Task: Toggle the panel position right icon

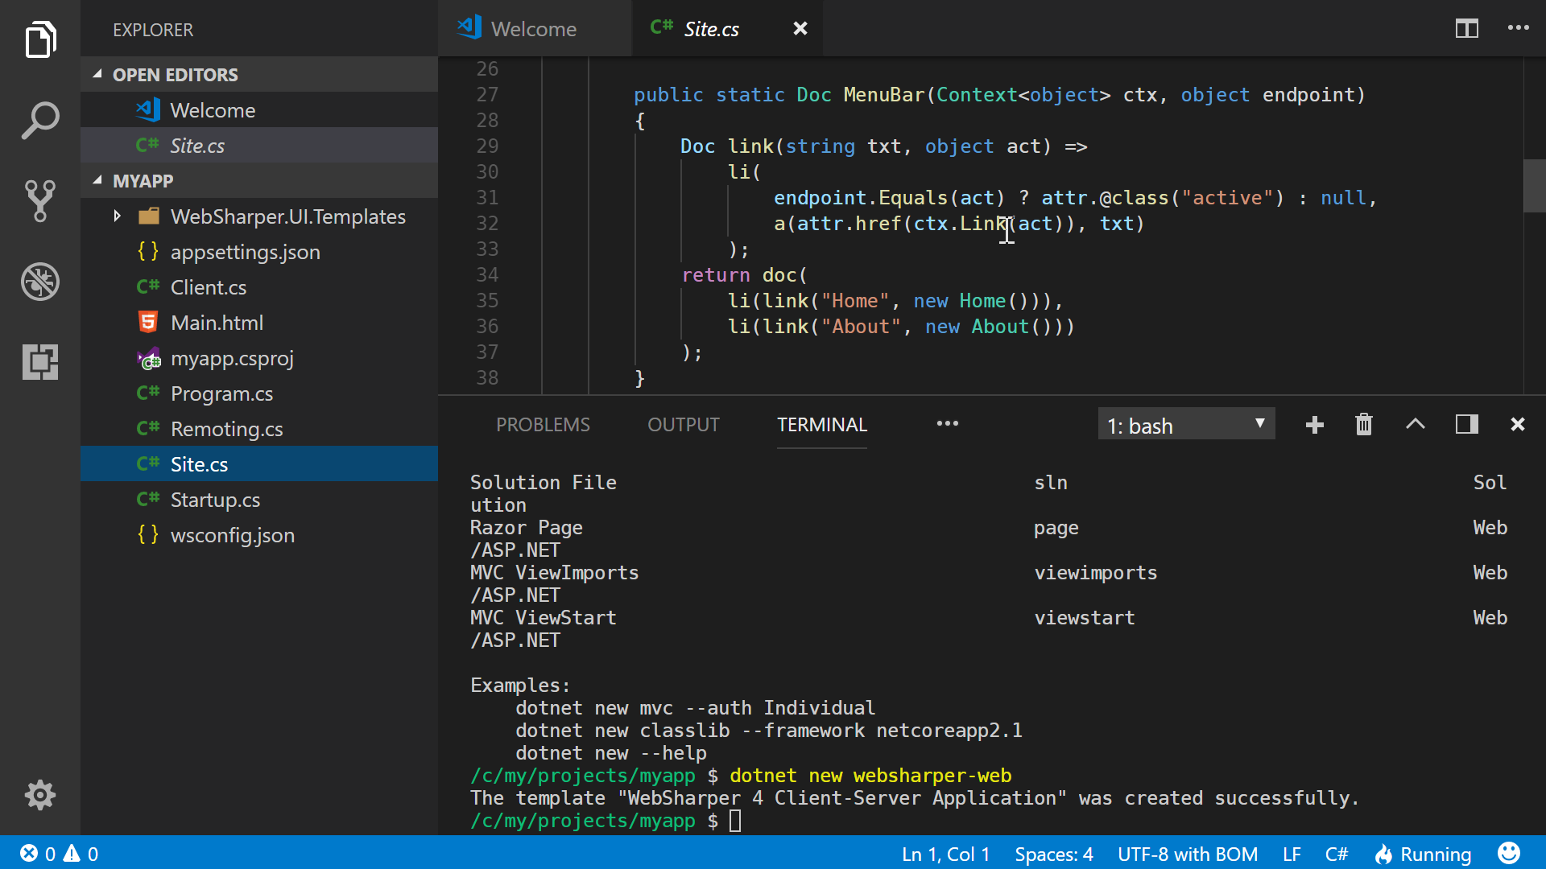Action: pos(1466,425)
